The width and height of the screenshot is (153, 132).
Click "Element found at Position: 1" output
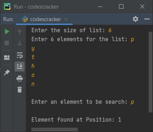(x=76, y=119)
